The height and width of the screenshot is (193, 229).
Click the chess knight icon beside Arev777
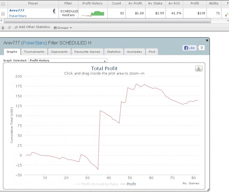[x=54, y=11]
